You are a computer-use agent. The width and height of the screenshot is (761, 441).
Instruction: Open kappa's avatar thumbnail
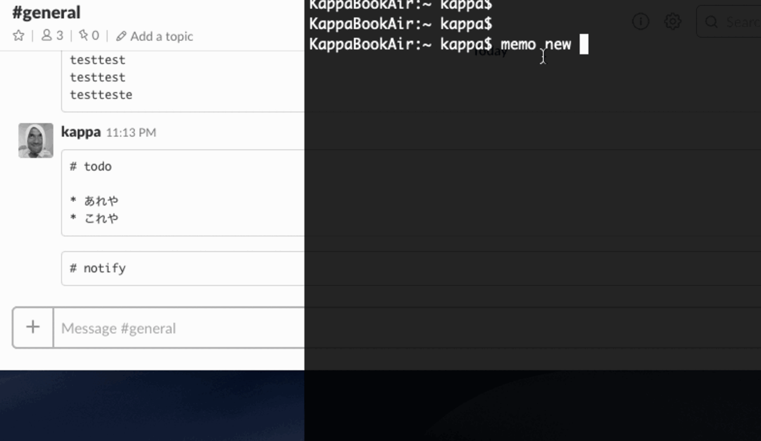coord(36,140)
